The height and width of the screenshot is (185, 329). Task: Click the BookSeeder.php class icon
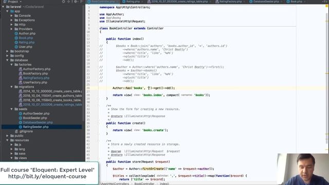[21, 118]
